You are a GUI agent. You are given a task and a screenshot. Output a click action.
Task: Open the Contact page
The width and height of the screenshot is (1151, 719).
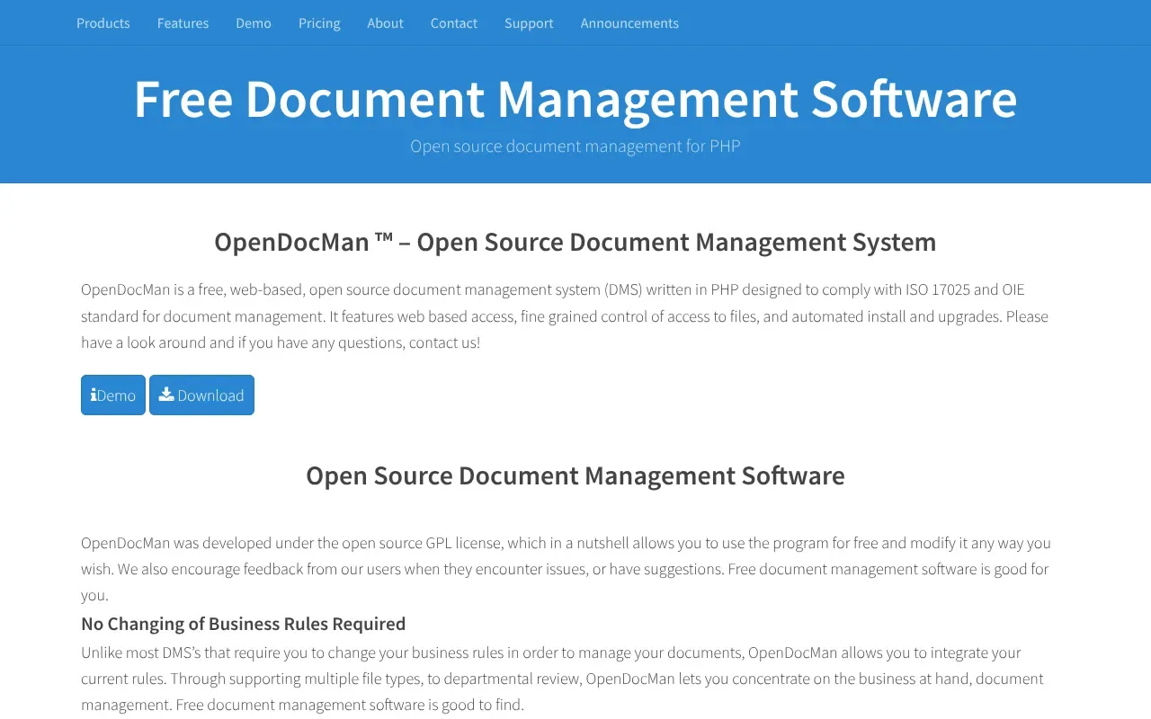pos(453,22)
